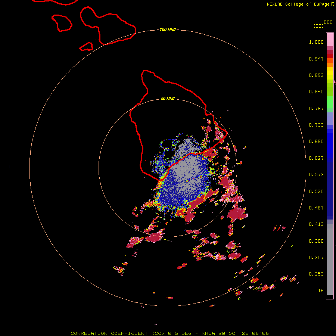The height and width of the screenshot is (336, 336).
Task: Click the 0.787 color scale value
Action: 316,108
